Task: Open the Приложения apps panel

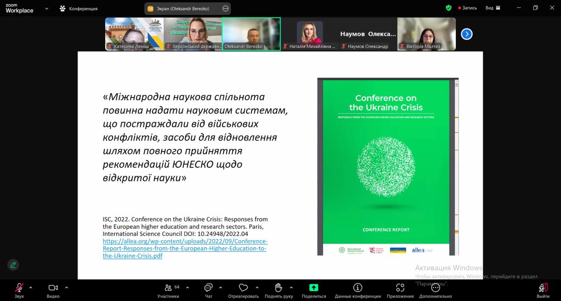Action: tap(400, 290)
